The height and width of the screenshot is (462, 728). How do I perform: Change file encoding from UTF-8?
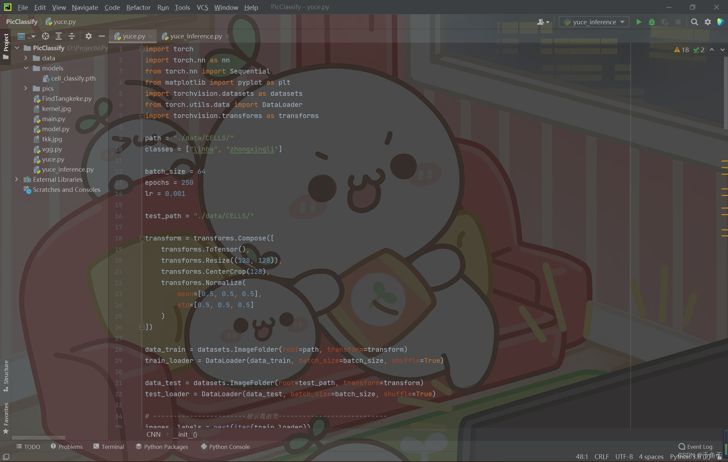point(624,457)
